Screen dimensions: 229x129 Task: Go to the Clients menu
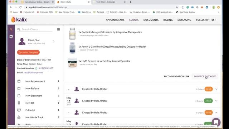[x=134, y=20]
